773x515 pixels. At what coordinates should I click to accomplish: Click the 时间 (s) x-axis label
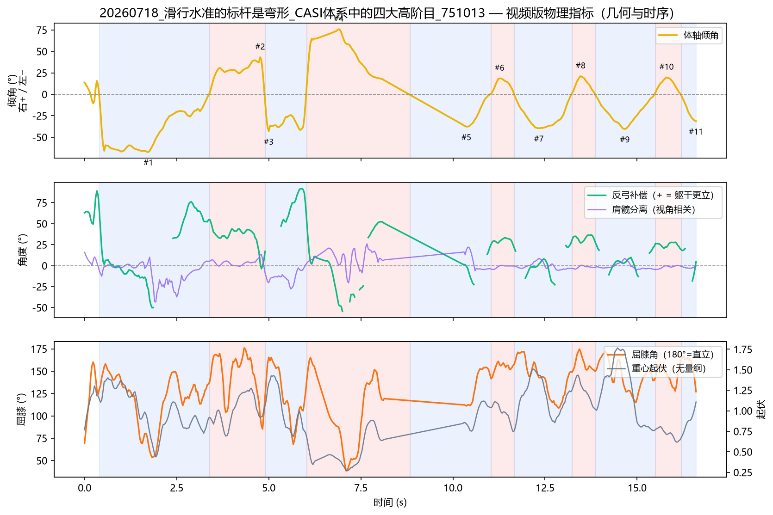point(390,503)
